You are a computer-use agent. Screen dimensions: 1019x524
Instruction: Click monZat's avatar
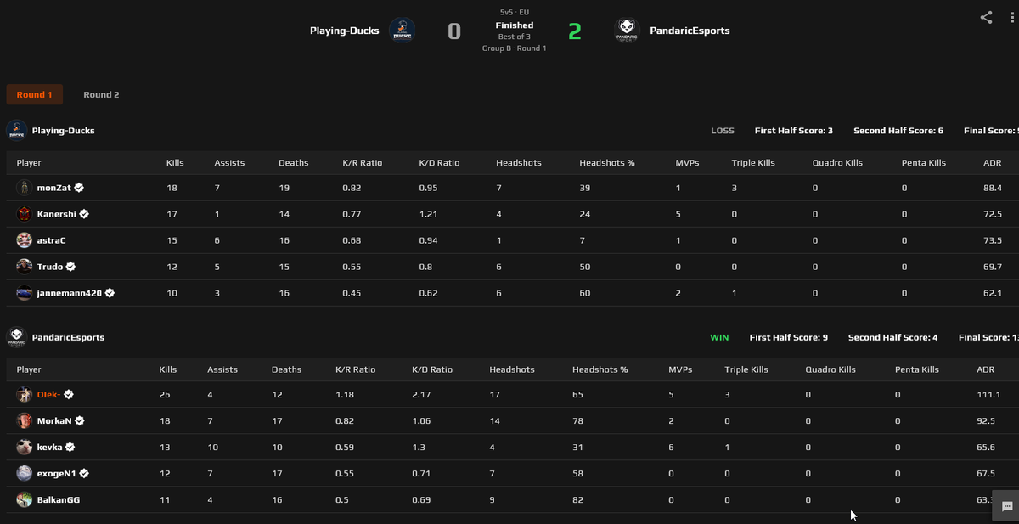(x=24, y=188)
